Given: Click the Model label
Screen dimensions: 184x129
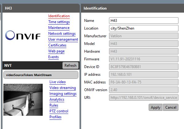Looking at the screenshot, I should pyautogui.click(x=89, y=44).
